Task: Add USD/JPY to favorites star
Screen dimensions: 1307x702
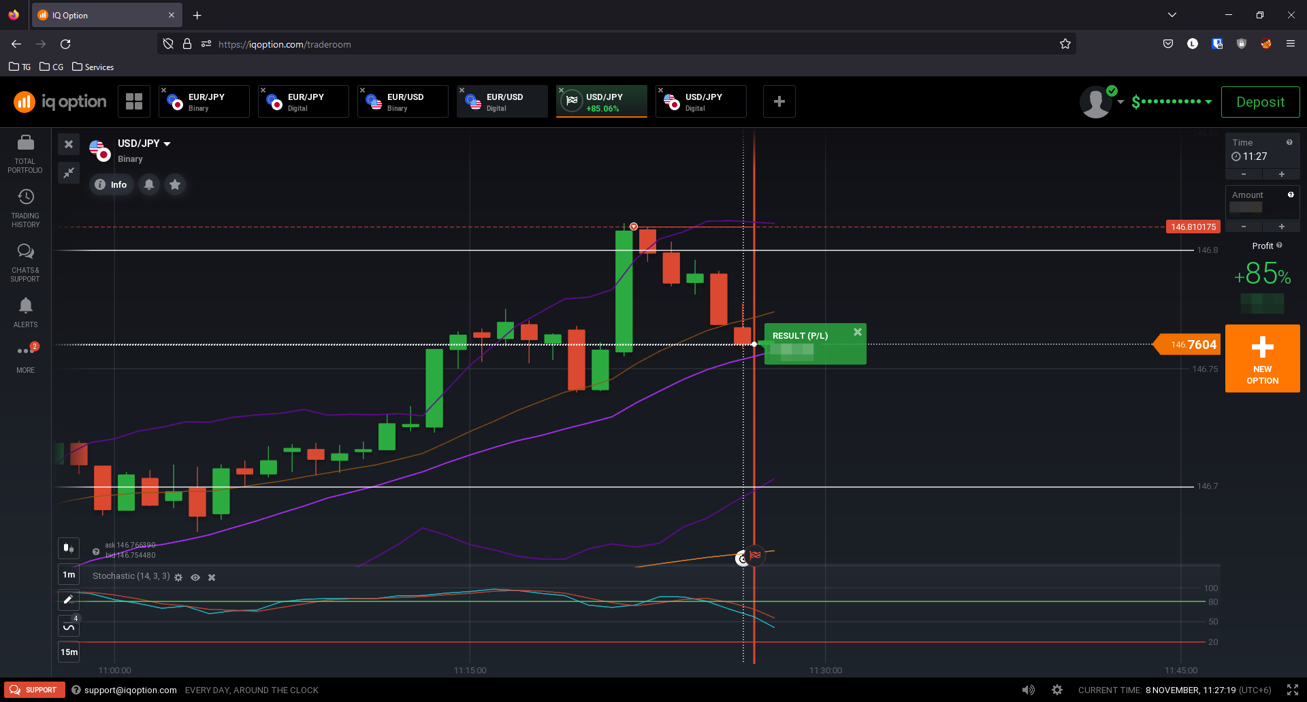Action: pos(175,184)
